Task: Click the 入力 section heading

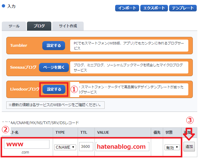Action: click(11, 6)
